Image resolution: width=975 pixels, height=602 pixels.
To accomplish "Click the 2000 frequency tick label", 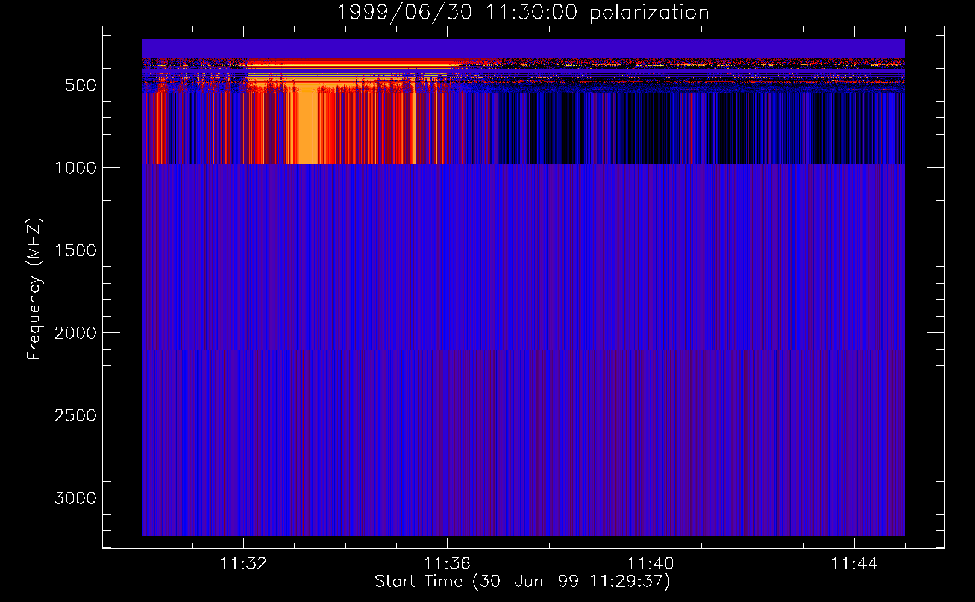I will [x=75, y=333].
